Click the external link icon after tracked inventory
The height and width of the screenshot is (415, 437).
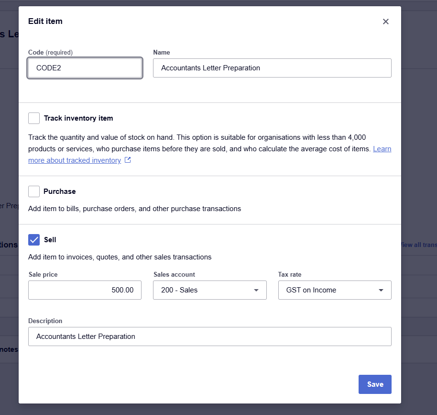[128, 160]
